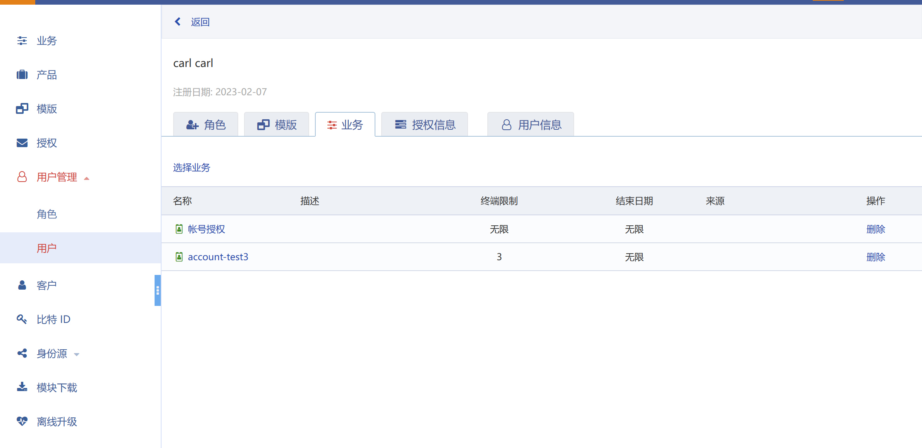Open the 帐号授权 business link
This screenshot has height=448, width=922.
(x=206, y=229)
